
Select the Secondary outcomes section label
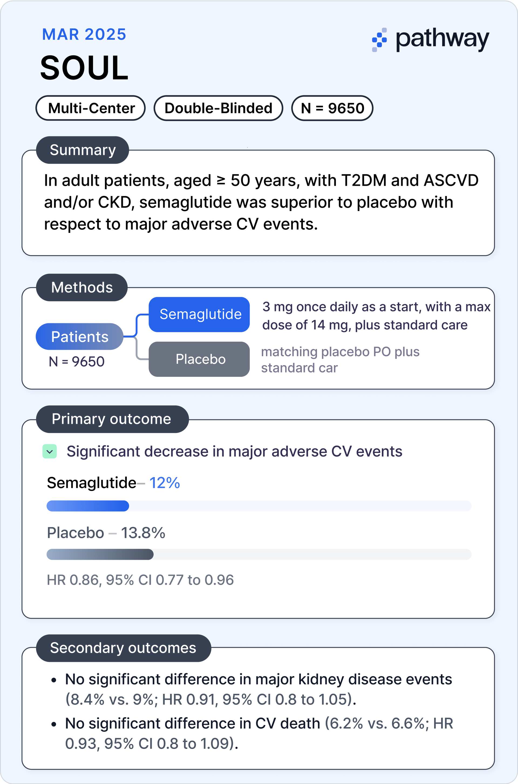click(x=123, y=648)
